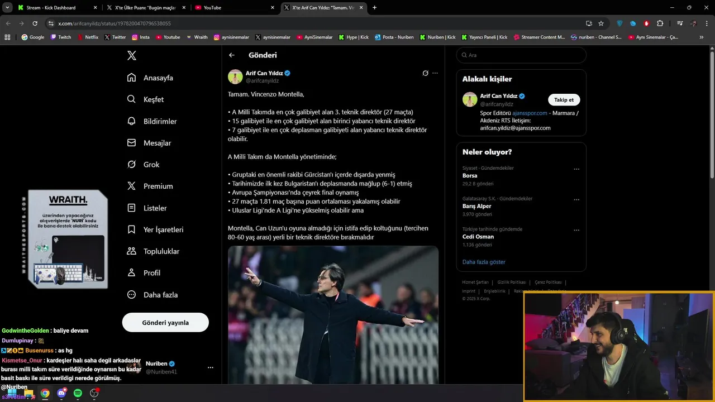The image size is (715, 402).
Task: Click the Grok icon on Arif Can Yıldız's post
Action: point(425,73)
